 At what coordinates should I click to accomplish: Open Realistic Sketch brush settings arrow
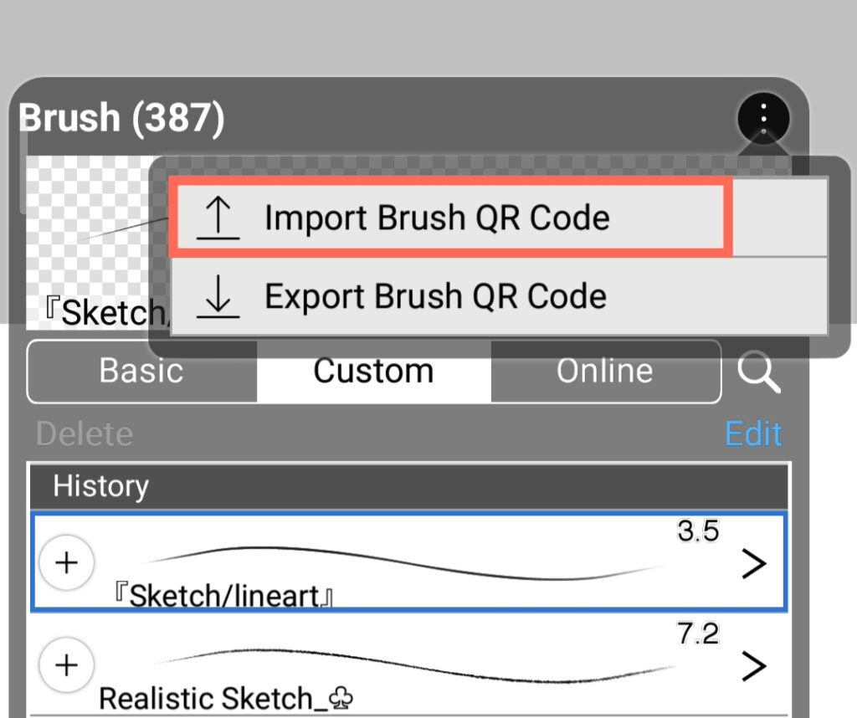pyautogui.click(x=753, y=666)
